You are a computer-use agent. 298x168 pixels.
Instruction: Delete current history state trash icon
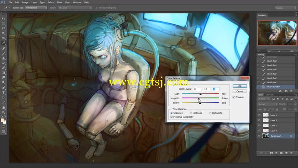[x=291, y=91]
